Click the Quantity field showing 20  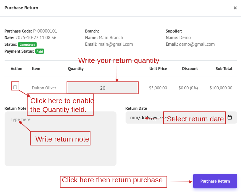[x=102, y=88]
